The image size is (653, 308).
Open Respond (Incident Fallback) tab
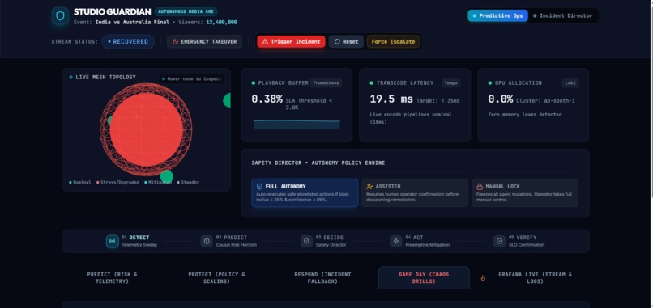322,277
